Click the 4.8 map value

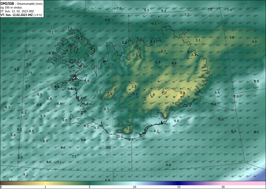click(x=107, y=20)
